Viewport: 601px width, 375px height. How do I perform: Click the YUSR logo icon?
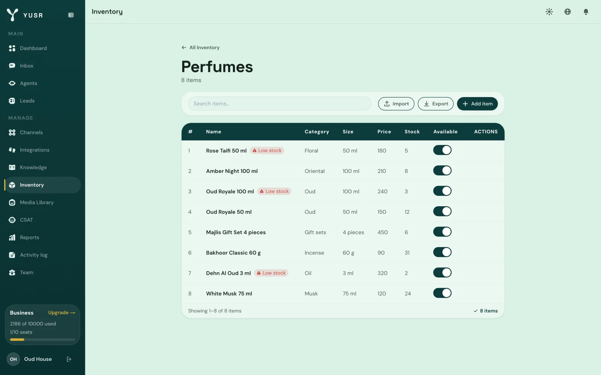coord(12,15)
